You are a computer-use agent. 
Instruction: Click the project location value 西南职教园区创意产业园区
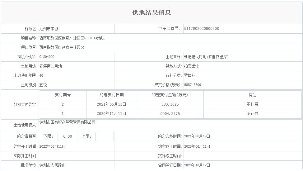pos(62,48)
